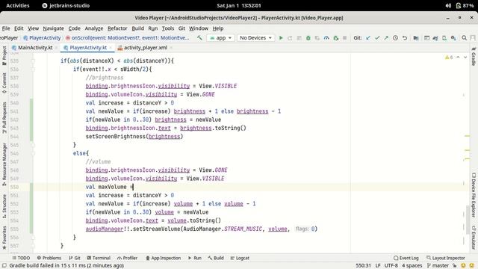478x269 pixels.
Task: Open LF line separator selector
Action: pos(378,266)
